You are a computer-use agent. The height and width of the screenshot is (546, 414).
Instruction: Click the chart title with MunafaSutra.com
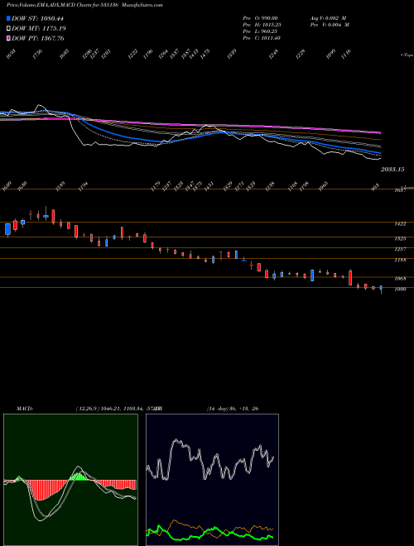tap(83, 5)
